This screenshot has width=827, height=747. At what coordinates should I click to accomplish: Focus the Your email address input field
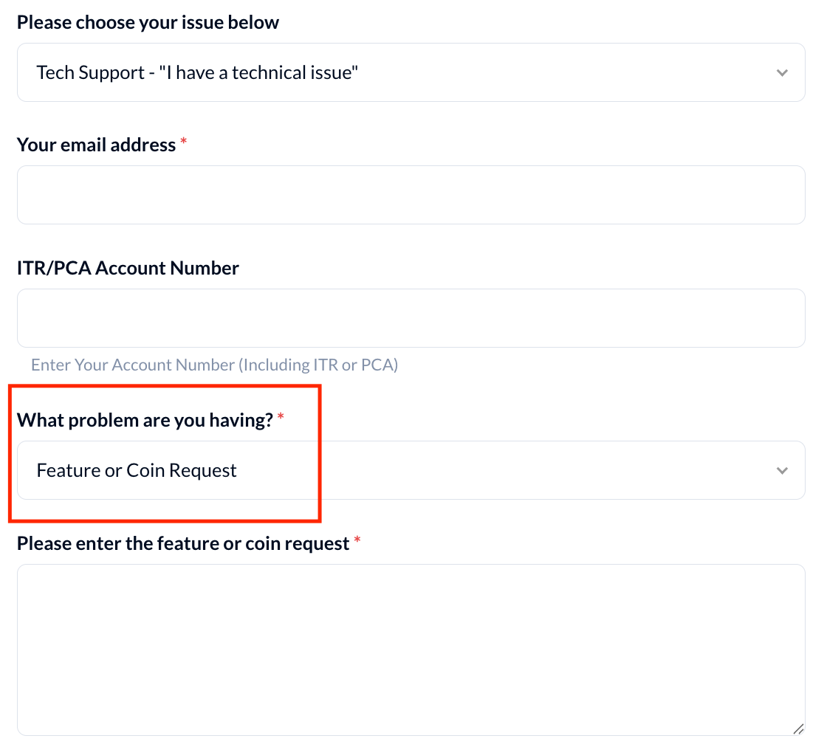(x=411, y=195)
